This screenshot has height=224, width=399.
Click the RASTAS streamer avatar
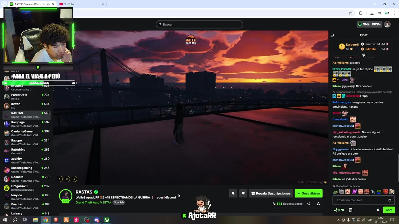point(66,195)
